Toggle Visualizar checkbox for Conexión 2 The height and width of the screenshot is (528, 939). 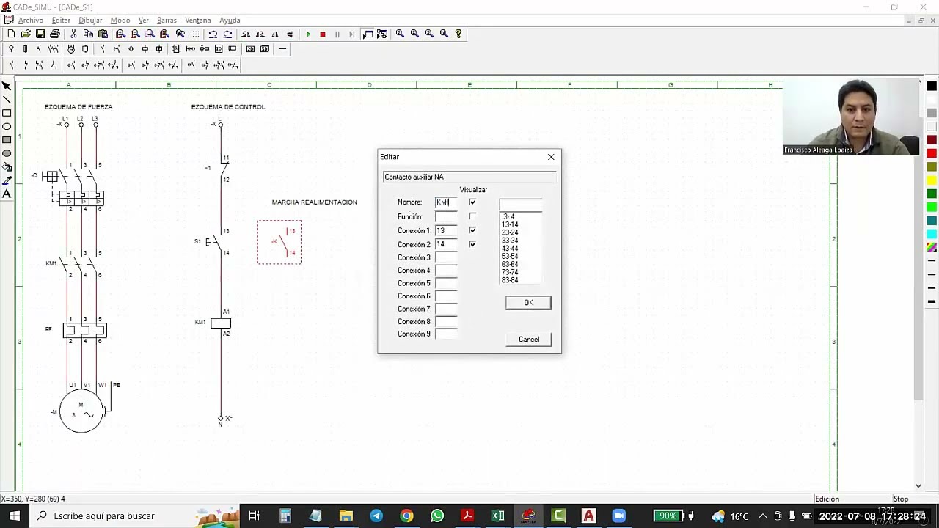coord(472,244)
